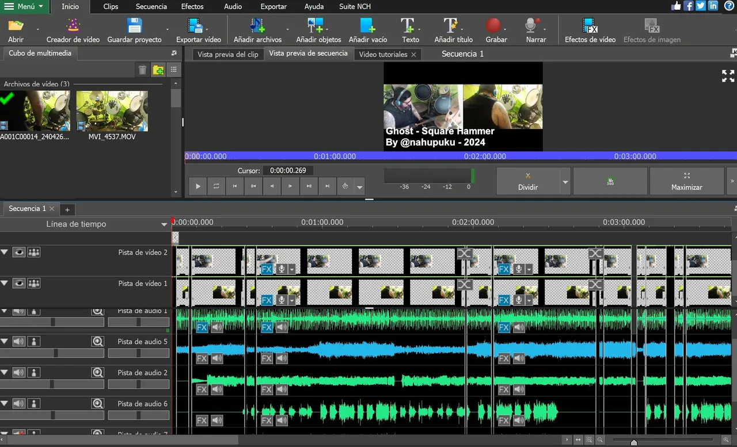Click Guardar proyecto disk icon
The height and width of the screenshot is (447, 737).
[134, 26]
